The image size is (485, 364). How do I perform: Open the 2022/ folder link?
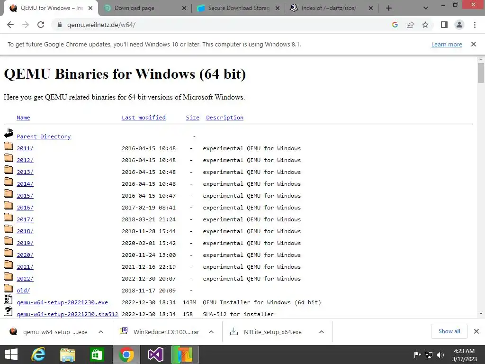25,279
